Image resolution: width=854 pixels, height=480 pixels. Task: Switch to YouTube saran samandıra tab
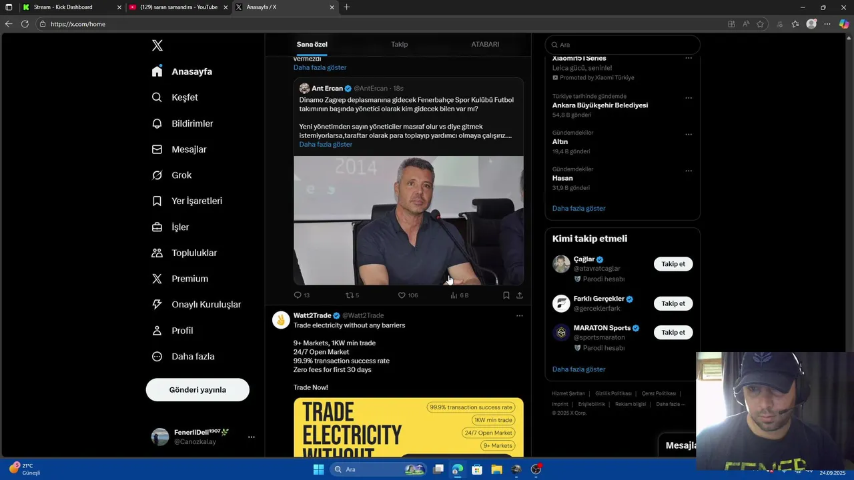(x=178, y=7)
